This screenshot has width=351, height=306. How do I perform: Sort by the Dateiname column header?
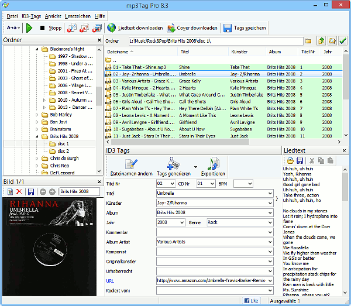[141, 51]
